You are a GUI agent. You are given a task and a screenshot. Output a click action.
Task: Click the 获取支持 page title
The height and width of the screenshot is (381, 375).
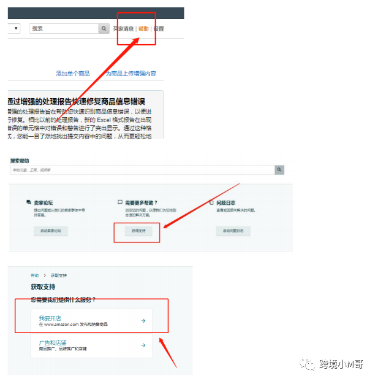pos(43,287)
